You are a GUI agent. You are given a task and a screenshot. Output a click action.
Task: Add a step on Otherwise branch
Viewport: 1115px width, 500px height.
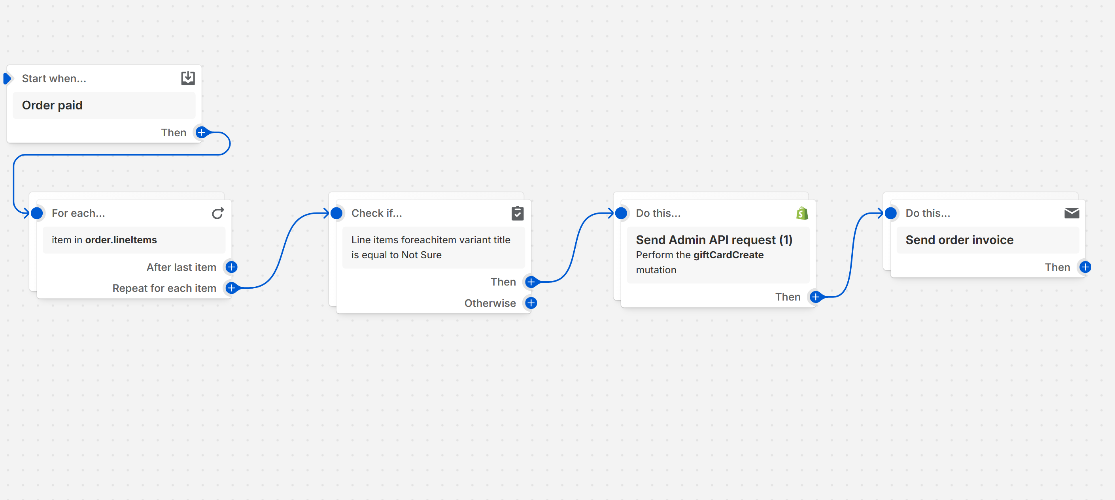tap(531, 303)
